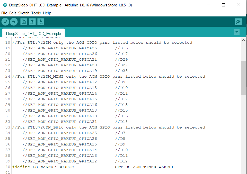Open the Sketch menu
The image size is (247, 174).
point(24,13)
